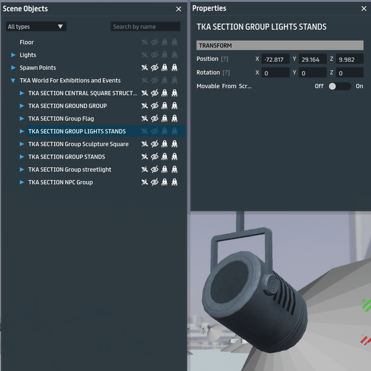Click the XYZ lock icon for TKA SECTION CENTRAL SQUARE STRUCT
Screen dimensions: 371x371
click(174, 93)
